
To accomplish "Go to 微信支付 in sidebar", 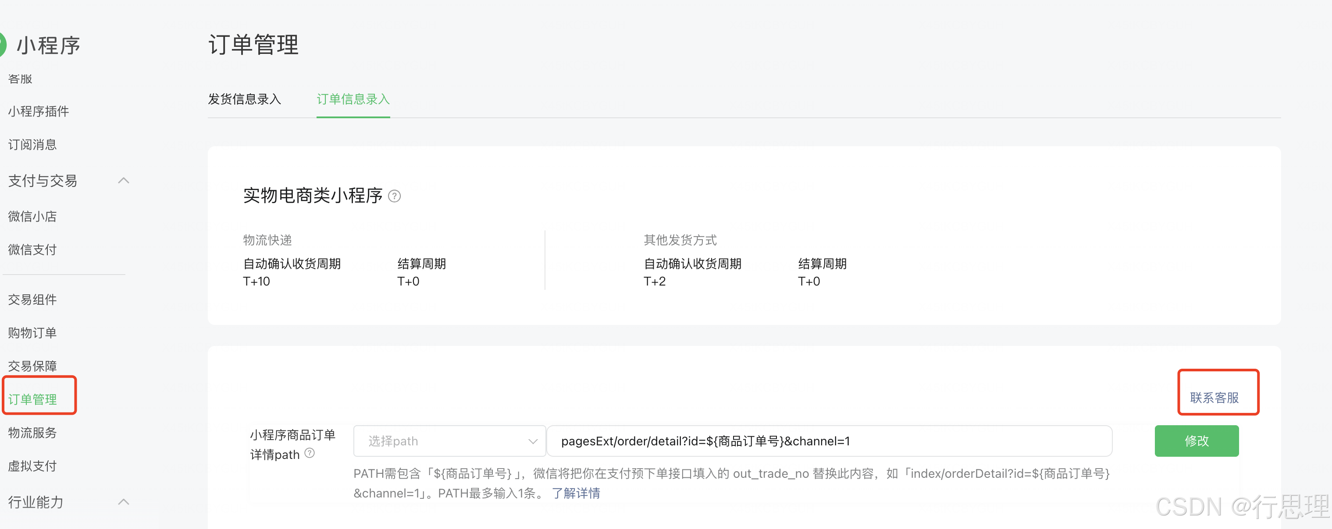I will pyautogui.click(x=32, y=250).
